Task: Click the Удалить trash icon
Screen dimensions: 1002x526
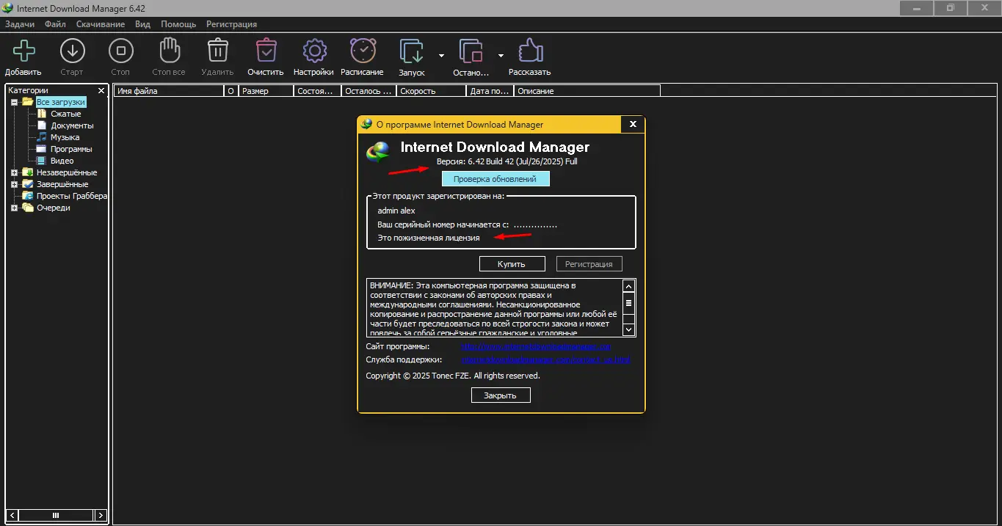Action: click(217, 51)
